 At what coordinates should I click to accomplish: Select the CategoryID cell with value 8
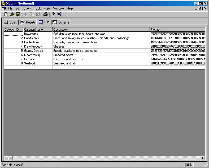(x=14, y=63)
